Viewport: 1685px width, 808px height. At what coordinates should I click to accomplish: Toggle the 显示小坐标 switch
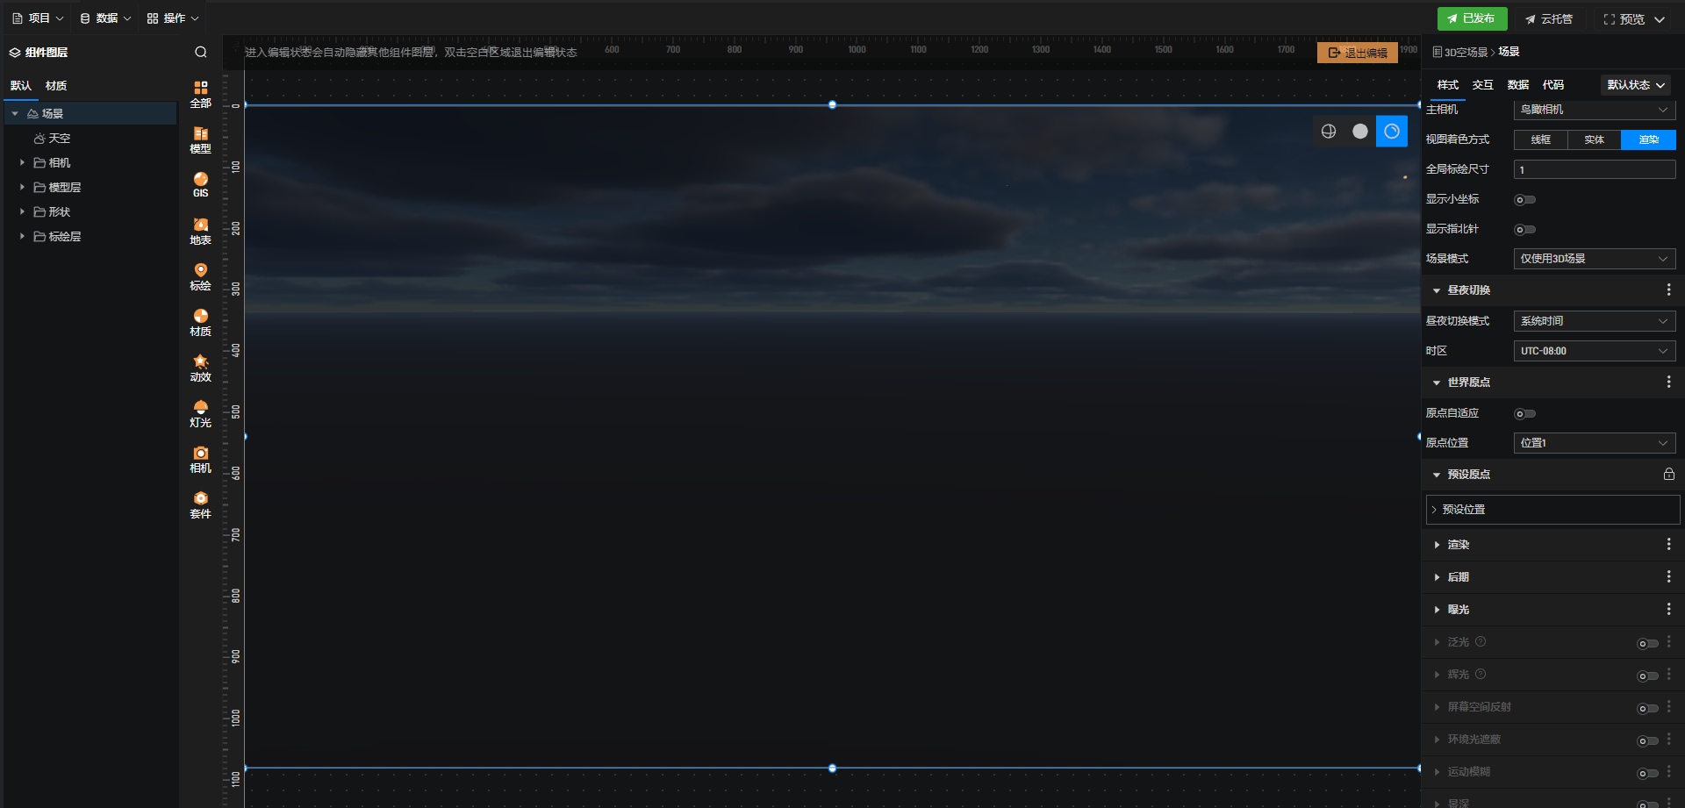click(x=1524, y=200)
